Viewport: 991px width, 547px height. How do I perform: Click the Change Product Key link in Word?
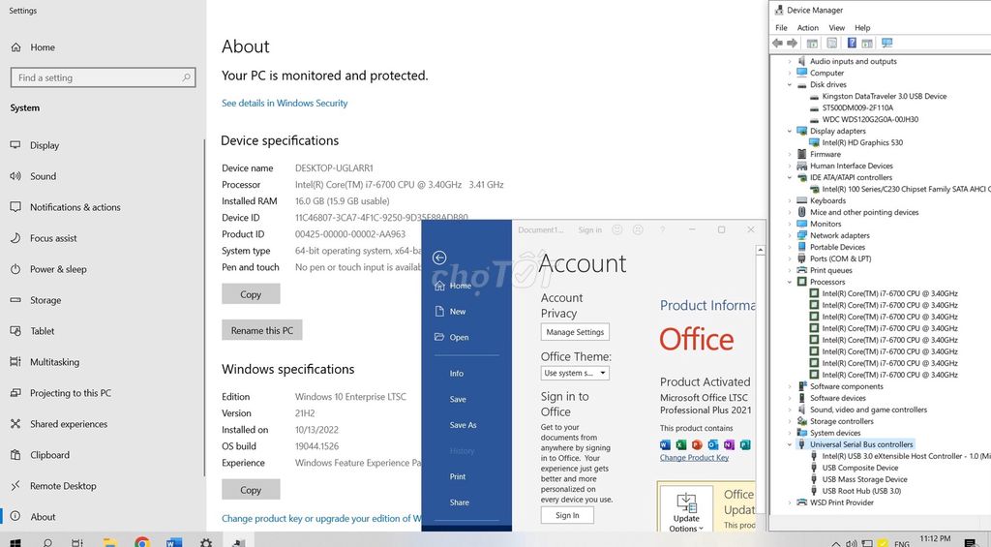(x=694, y=458)
